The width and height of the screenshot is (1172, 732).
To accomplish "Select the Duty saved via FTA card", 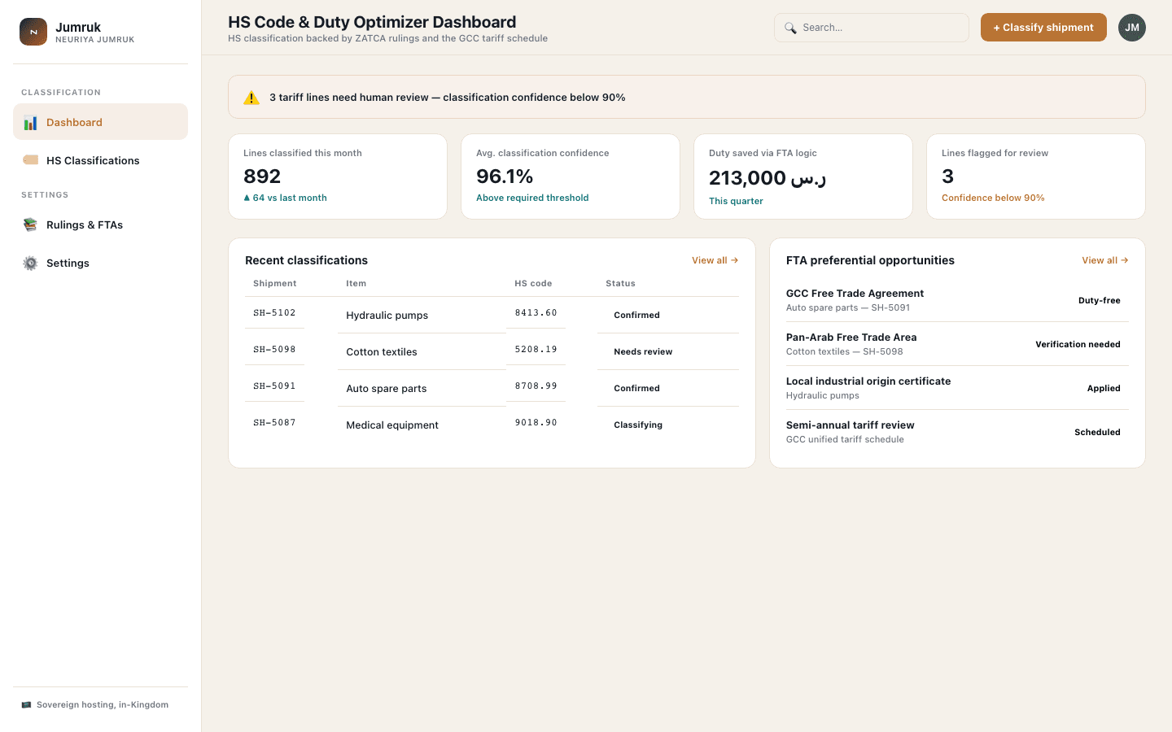I will 803,176.
